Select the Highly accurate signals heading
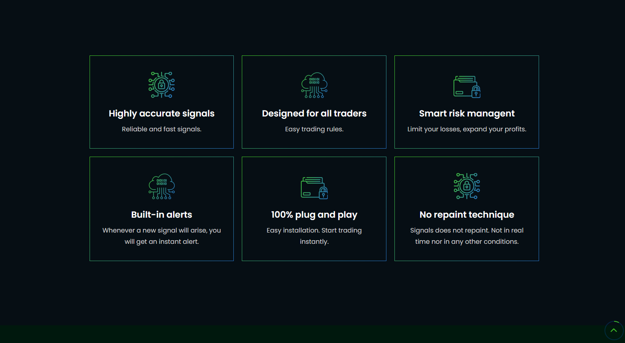Viewport: 625px width, 343px height. tap(161, 114)
